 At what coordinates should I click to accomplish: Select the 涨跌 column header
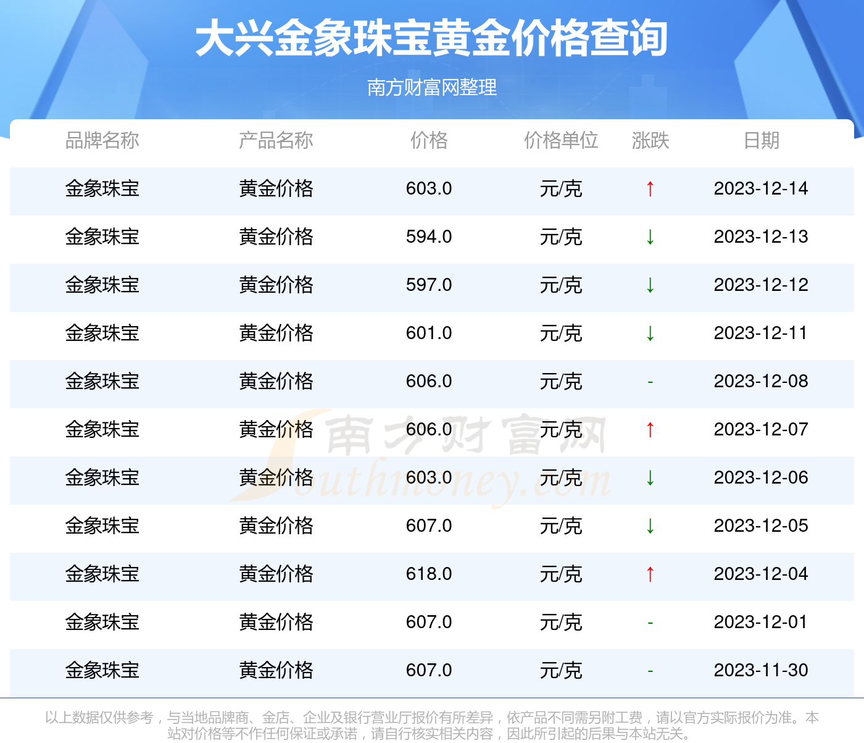(650, 140)
